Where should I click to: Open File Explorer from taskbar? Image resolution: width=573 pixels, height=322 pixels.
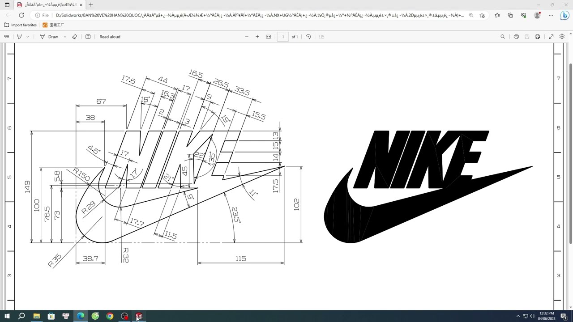pos(36,316)
